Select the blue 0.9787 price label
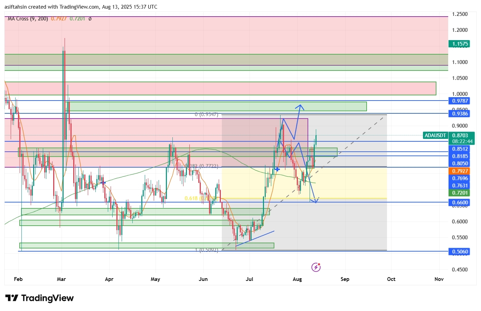The height and width of the screenshot is (311, 481). point(460,101)
